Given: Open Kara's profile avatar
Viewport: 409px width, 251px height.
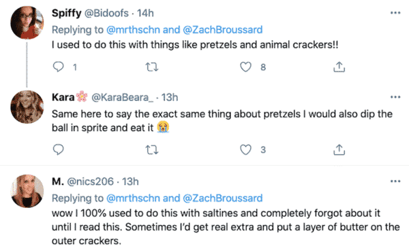Looking at the screenshot, I should click(27, 106).
